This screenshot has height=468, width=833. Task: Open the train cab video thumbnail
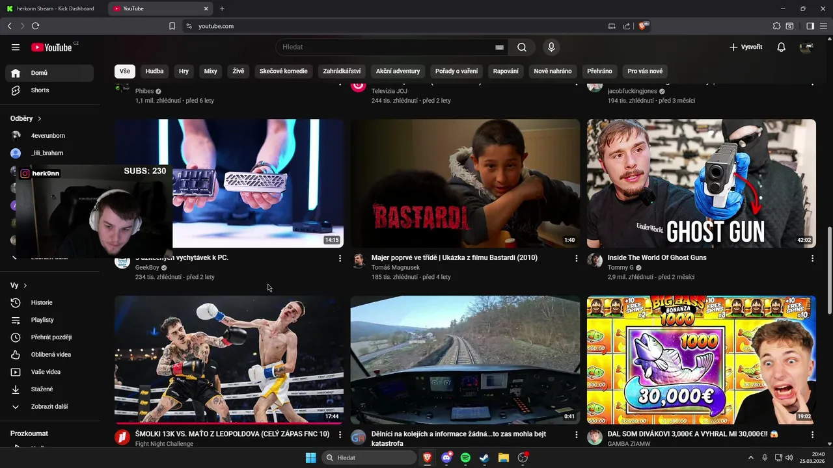point(465,360)
